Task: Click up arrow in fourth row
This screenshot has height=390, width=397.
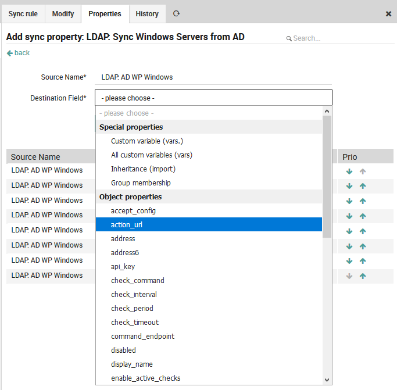Action: pyautogui.click(x=363, y=216)
